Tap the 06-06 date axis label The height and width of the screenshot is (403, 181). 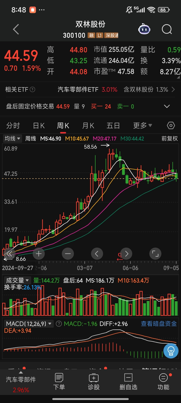point(130,268)
